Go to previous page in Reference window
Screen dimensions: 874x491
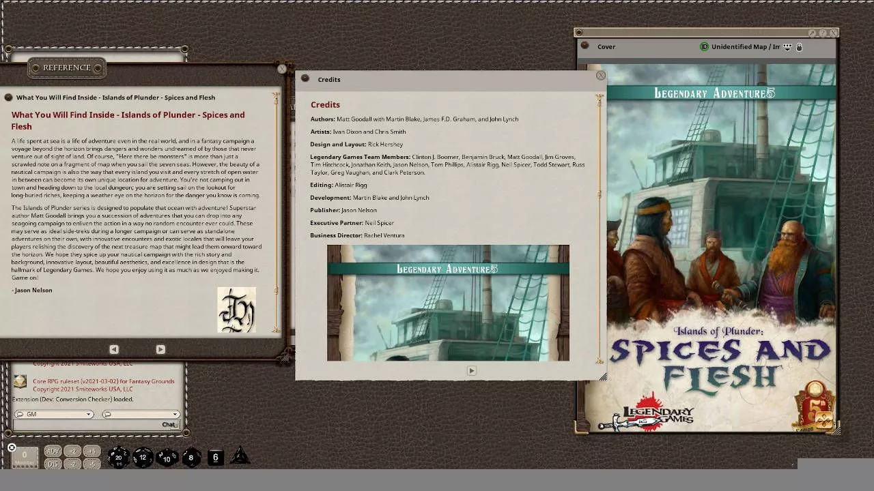tap(114, 349)
